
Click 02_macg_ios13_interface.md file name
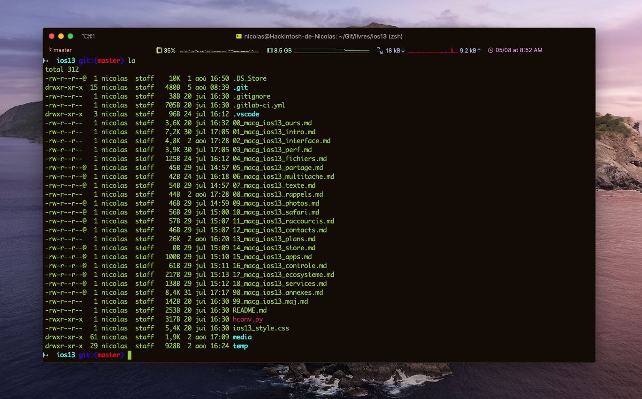282,141
